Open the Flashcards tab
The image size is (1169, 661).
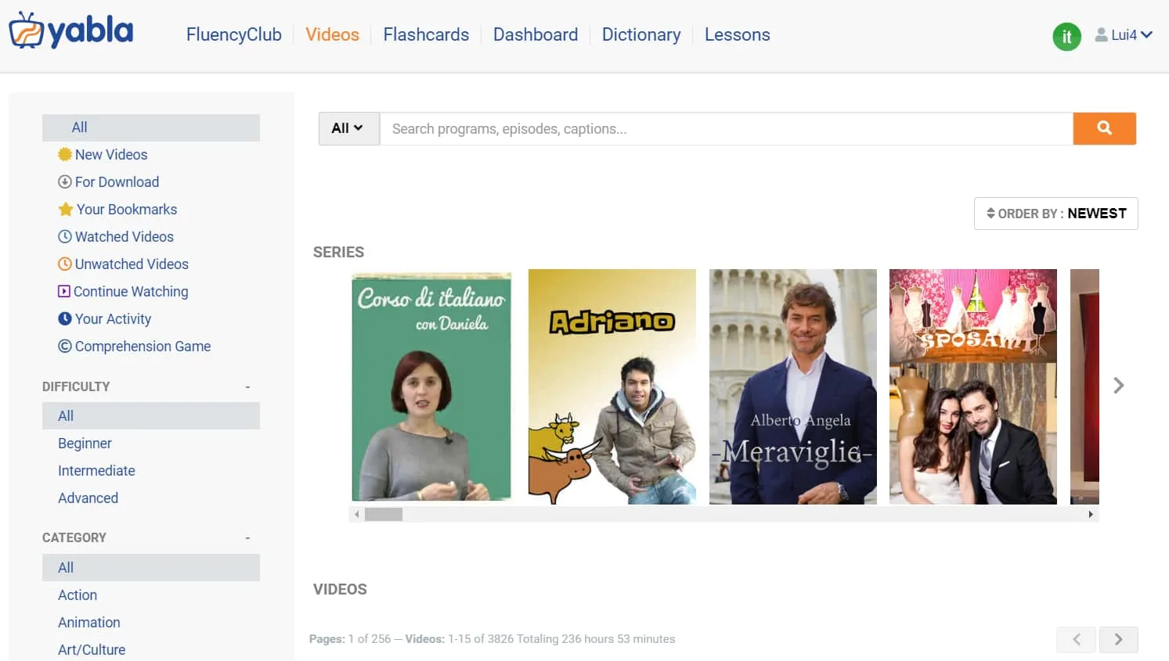point(426,35)
